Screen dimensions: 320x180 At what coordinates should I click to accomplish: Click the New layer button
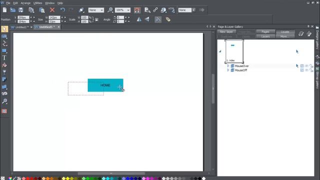pos(226,32)
